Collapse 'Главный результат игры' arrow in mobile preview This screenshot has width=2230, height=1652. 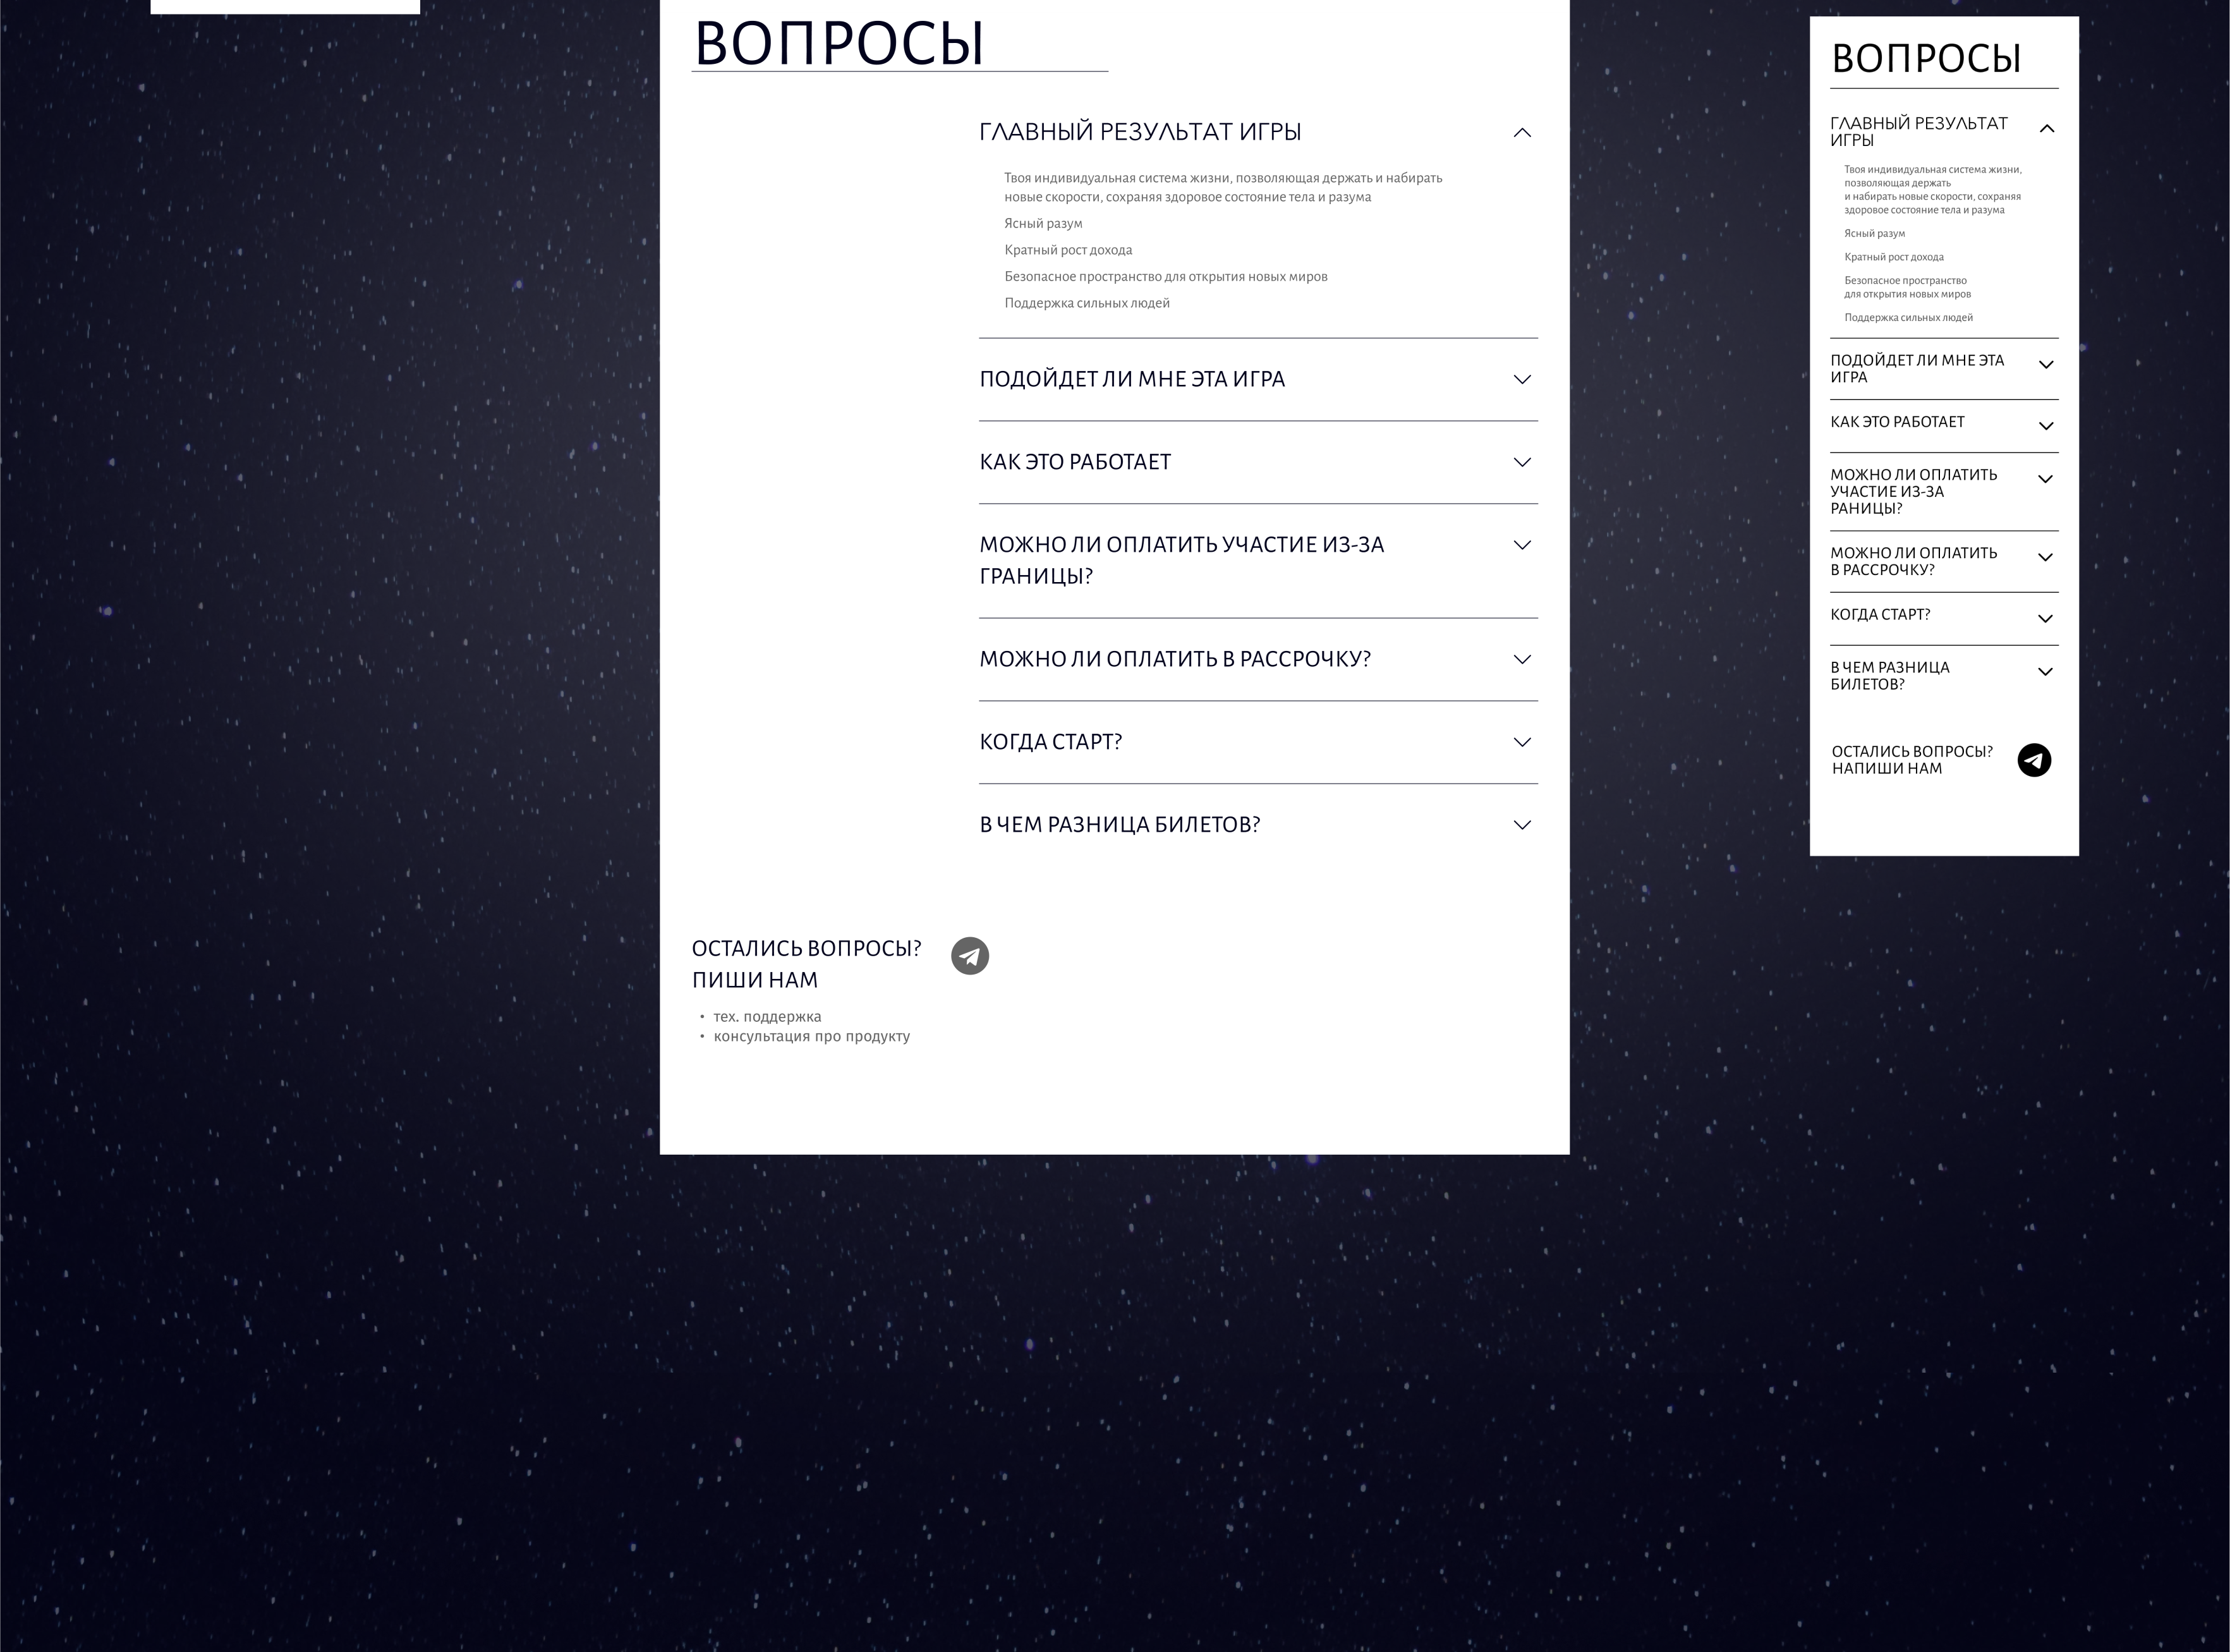(x=2046, y=129)
